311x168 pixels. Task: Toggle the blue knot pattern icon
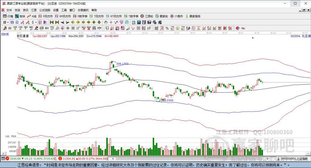pyautogui.click(x=12, y=22)
